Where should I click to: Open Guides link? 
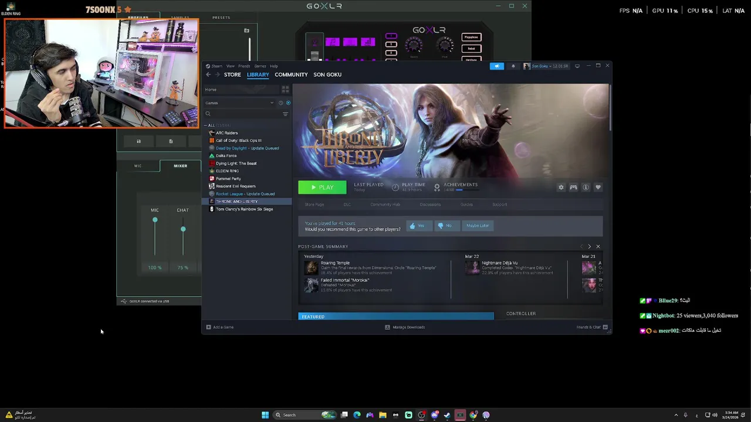466,205
